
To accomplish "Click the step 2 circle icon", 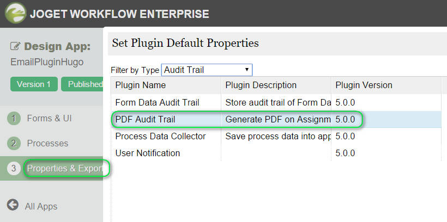I will (14, 144).
